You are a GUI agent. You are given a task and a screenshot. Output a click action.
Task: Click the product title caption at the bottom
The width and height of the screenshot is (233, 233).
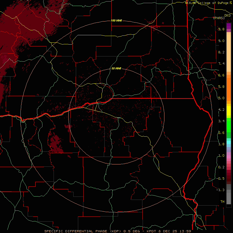click(x=118, y=231)
